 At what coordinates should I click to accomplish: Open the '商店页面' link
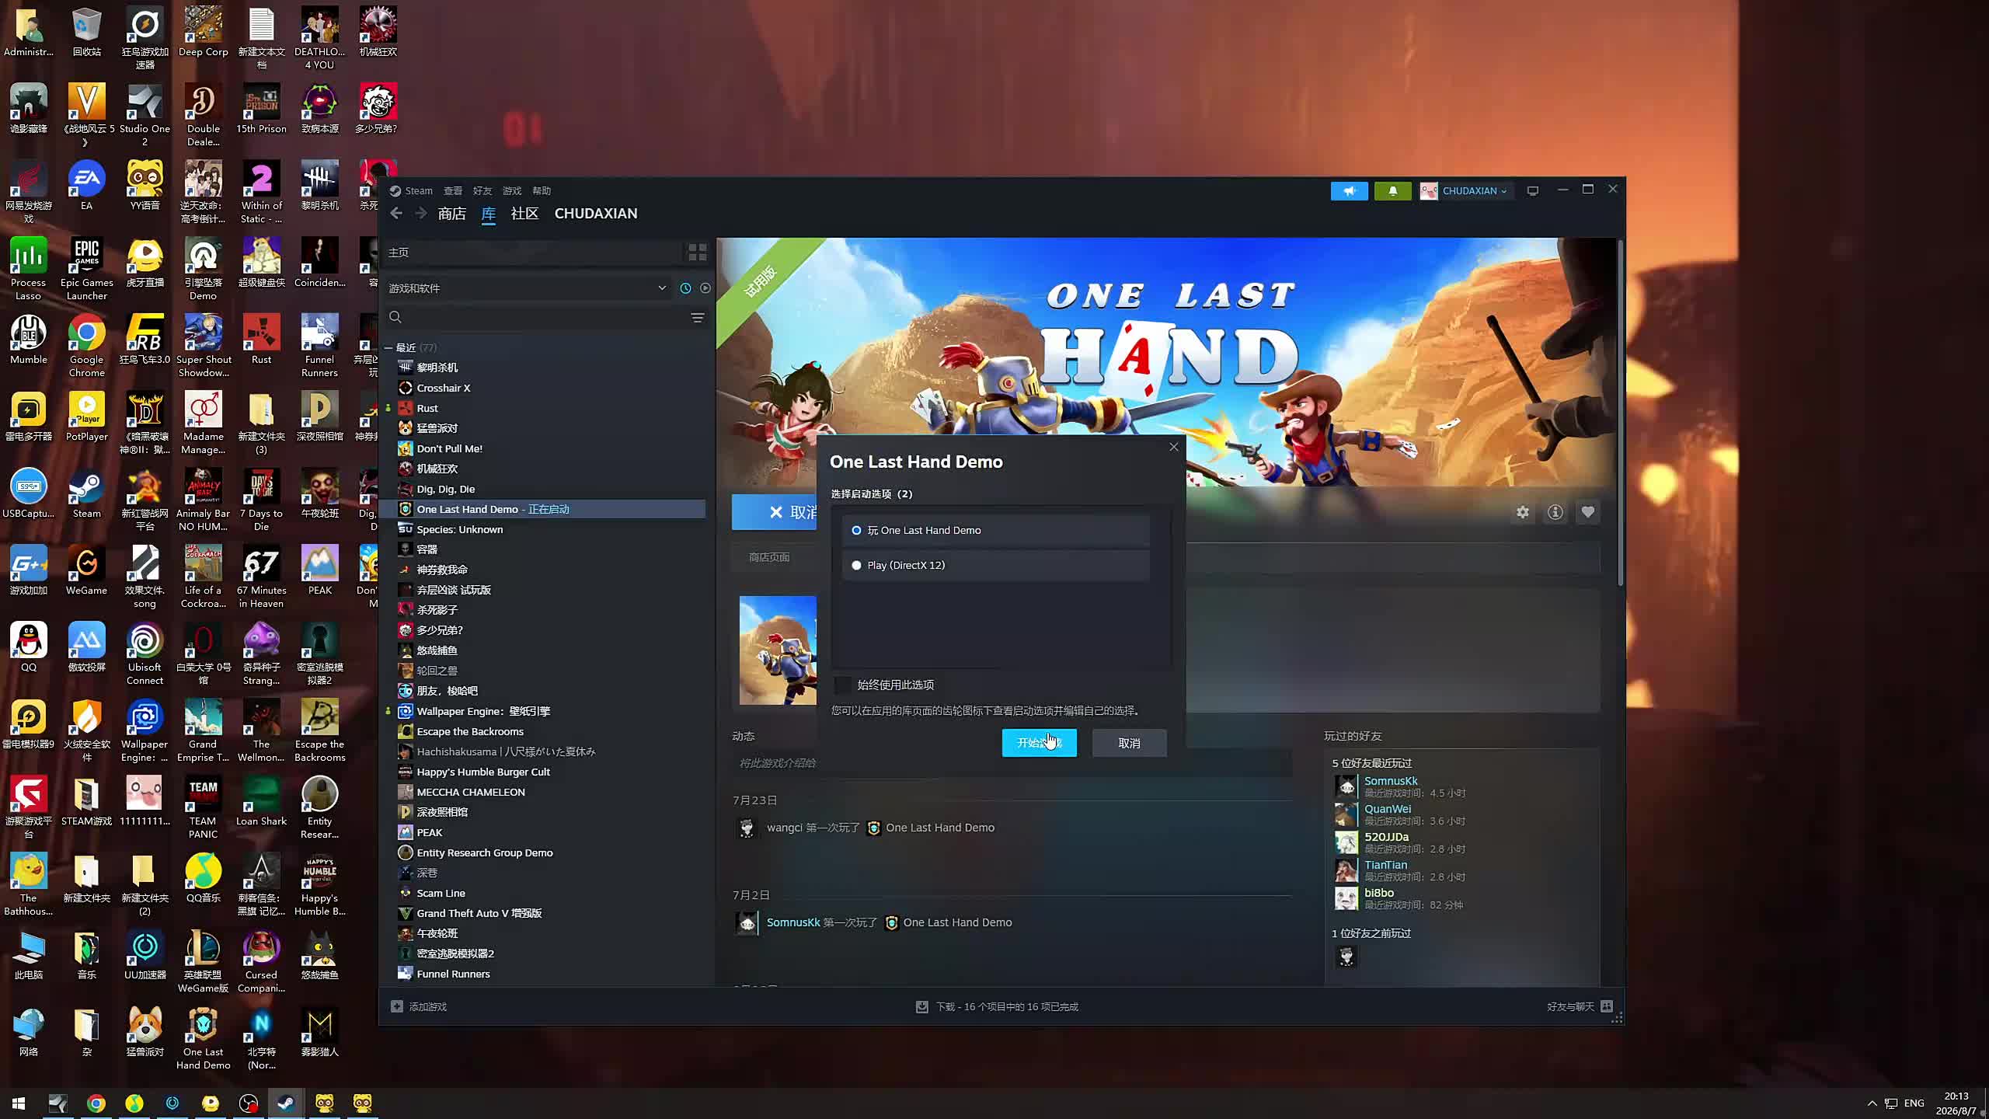[769, 557]
